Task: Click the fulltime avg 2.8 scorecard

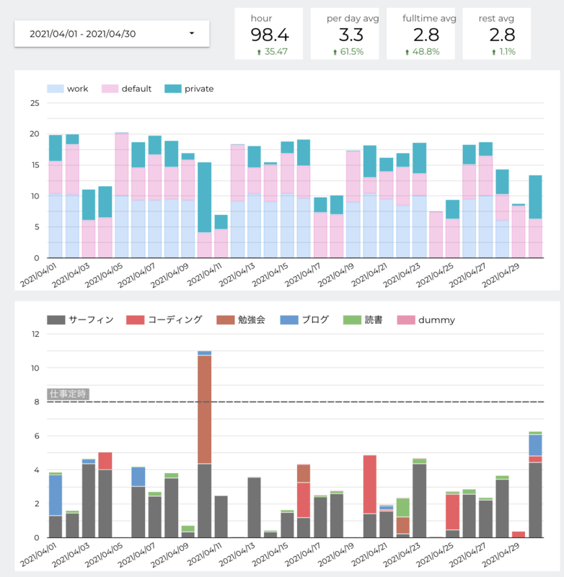Action: [421, 34]
